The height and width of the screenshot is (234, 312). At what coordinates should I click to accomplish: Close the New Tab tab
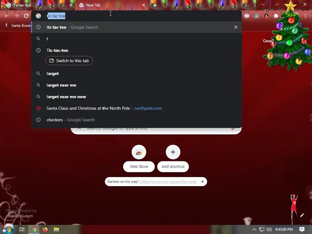pyautogui.click(x=144, y=5)
